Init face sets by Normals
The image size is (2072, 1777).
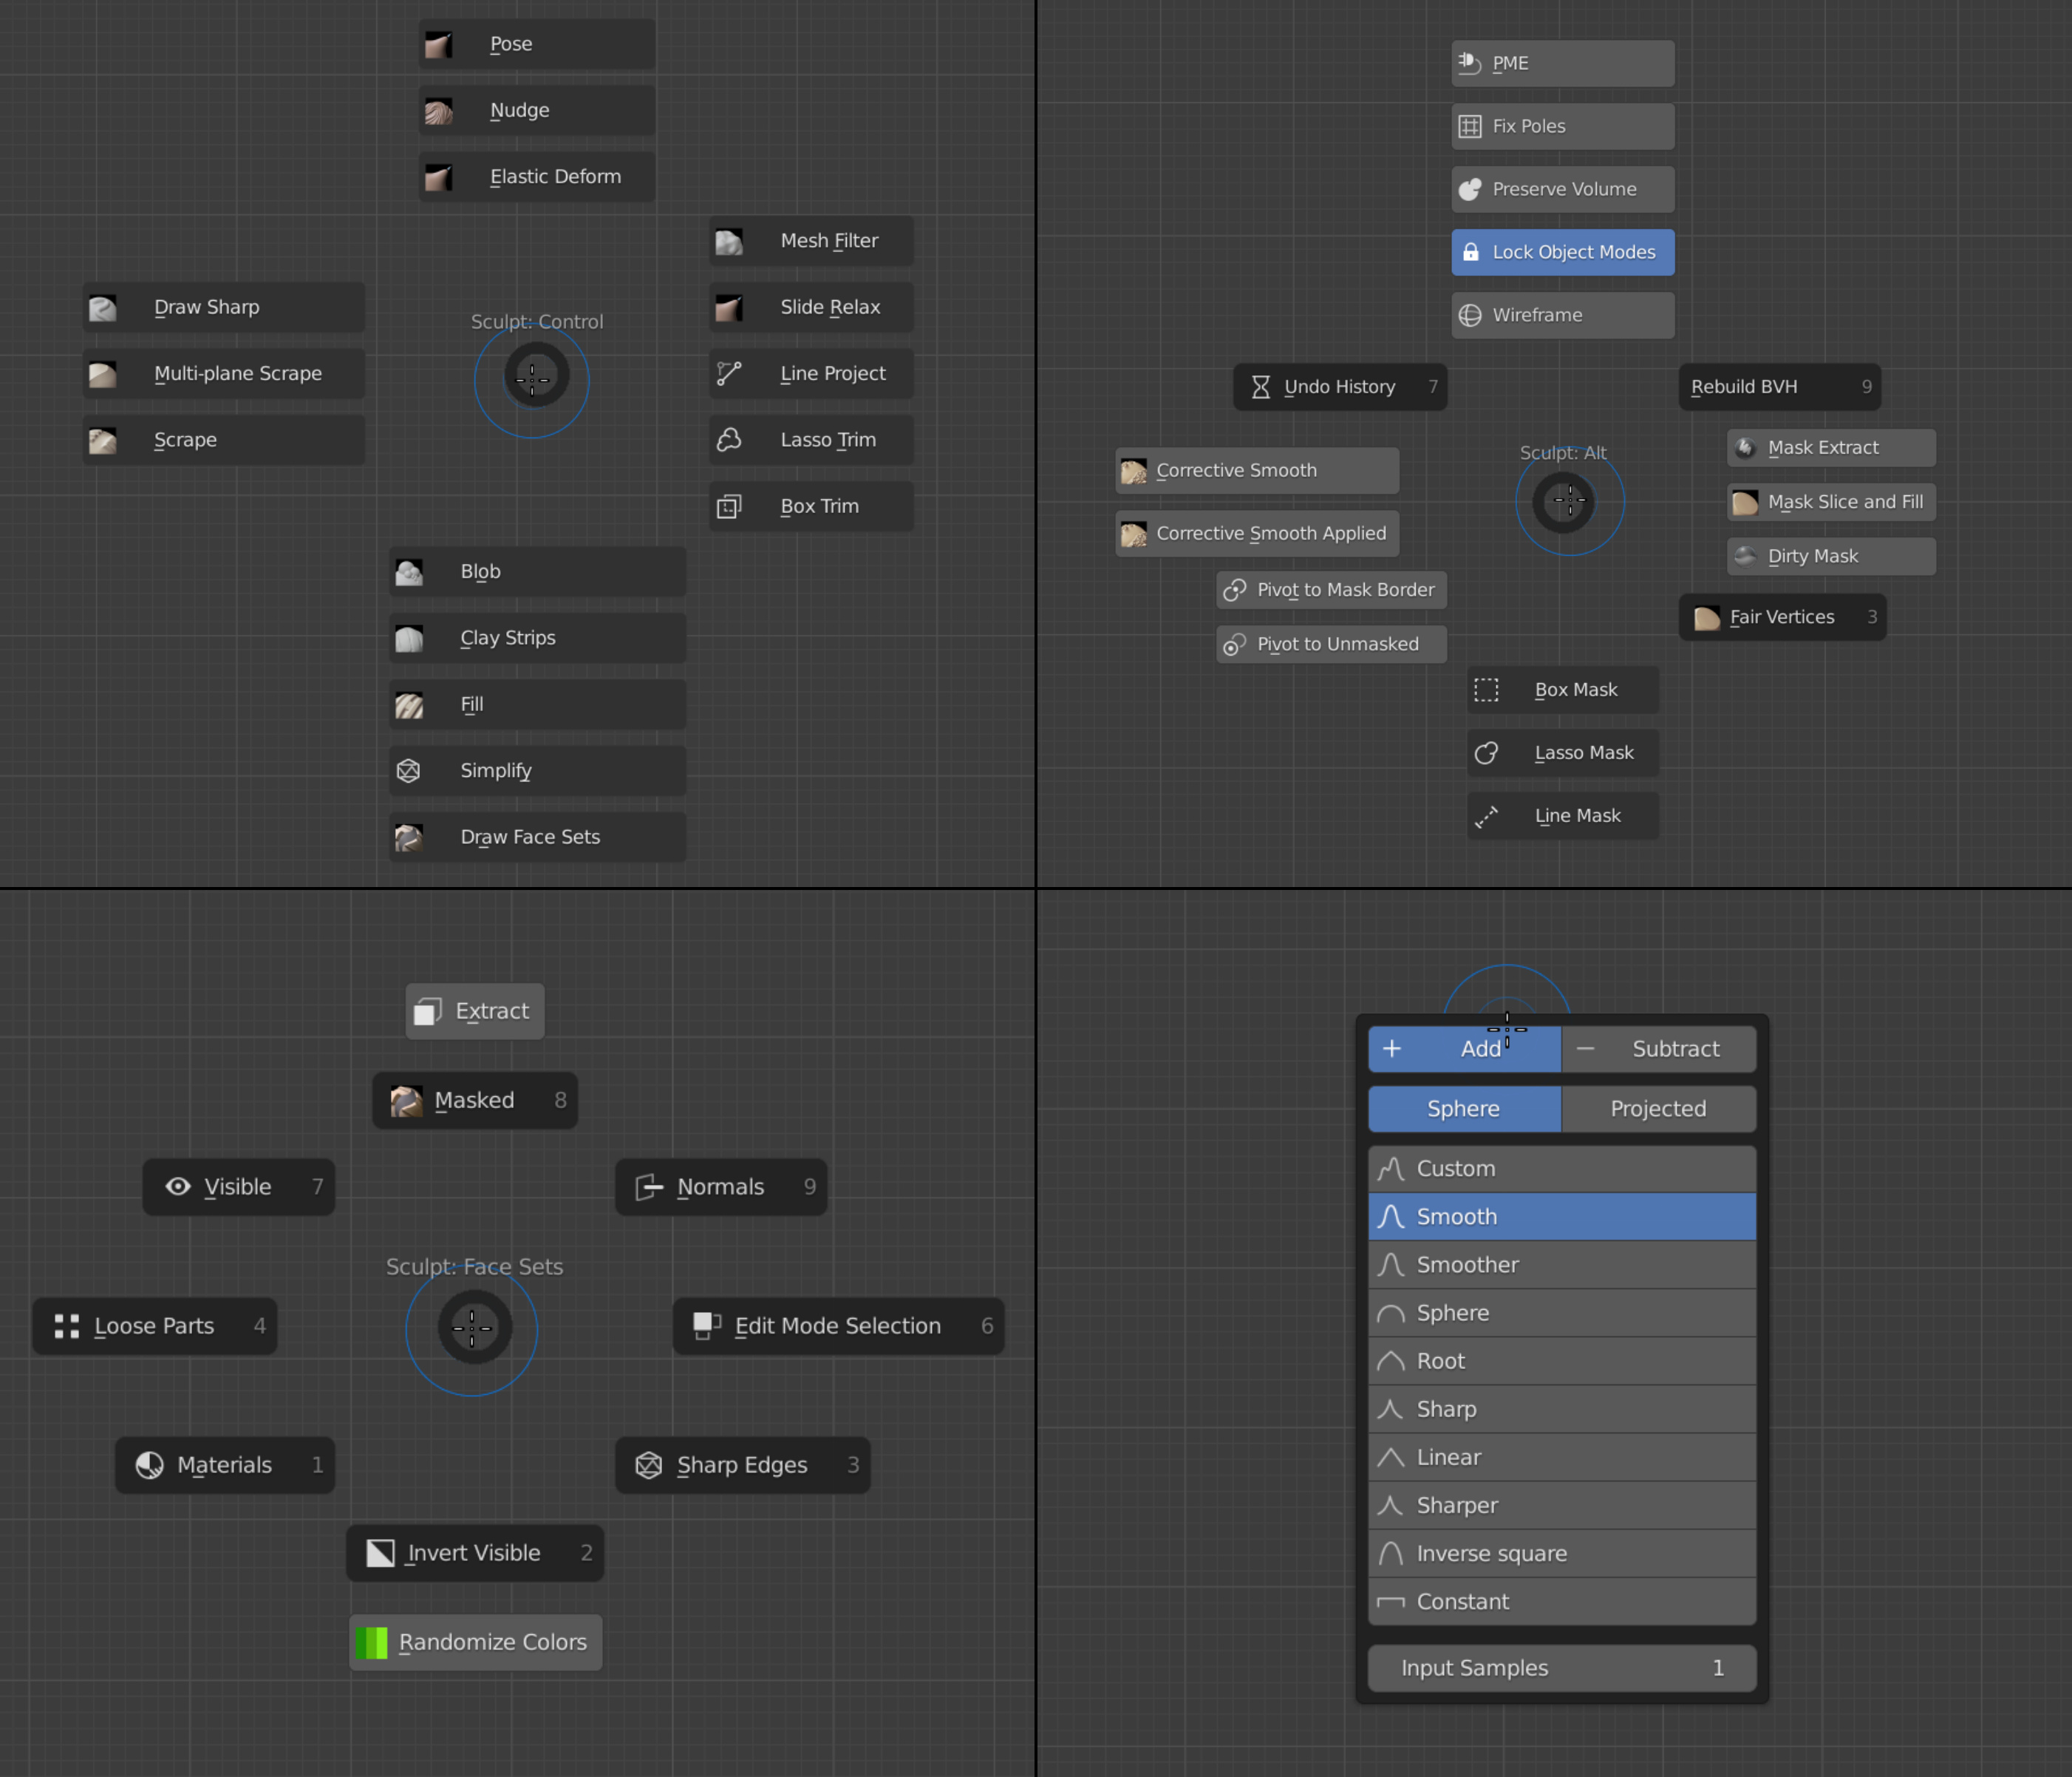721,1186
